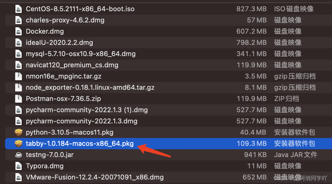Click the ISO 磁盘映像 type label
The height and width of the screenshot is (184, 332).
(x=294, y=9)
